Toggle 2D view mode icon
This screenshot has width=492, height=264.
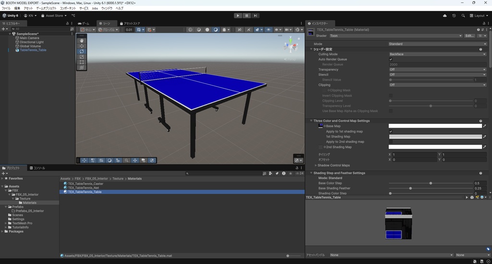point(239,29)
